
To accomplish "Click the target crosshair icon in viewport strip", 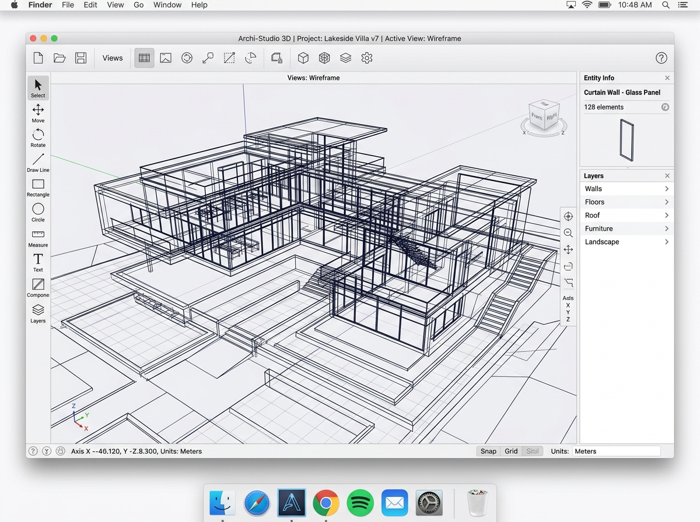I will 568,216.
